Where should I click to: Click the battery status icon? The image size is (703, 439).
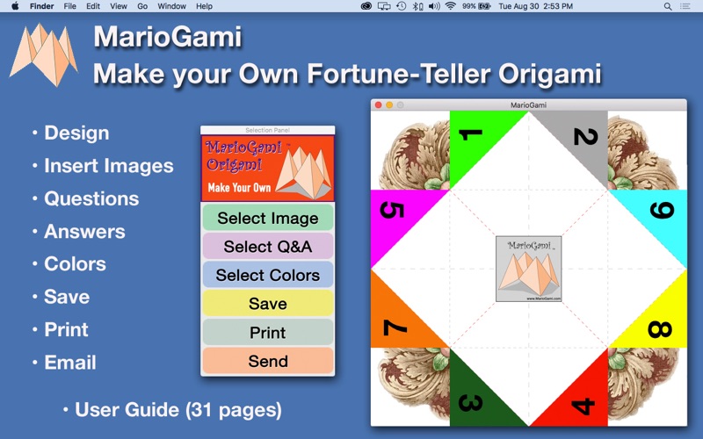pos(484,6)
